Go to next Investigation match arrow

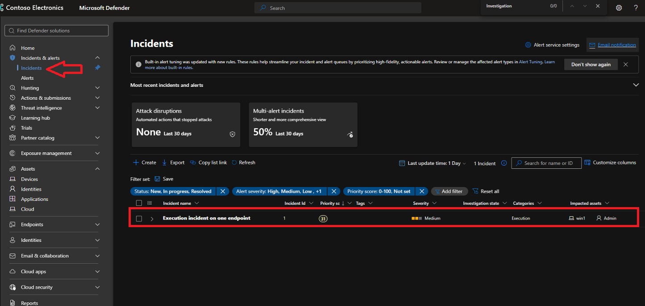coord(585,6)
